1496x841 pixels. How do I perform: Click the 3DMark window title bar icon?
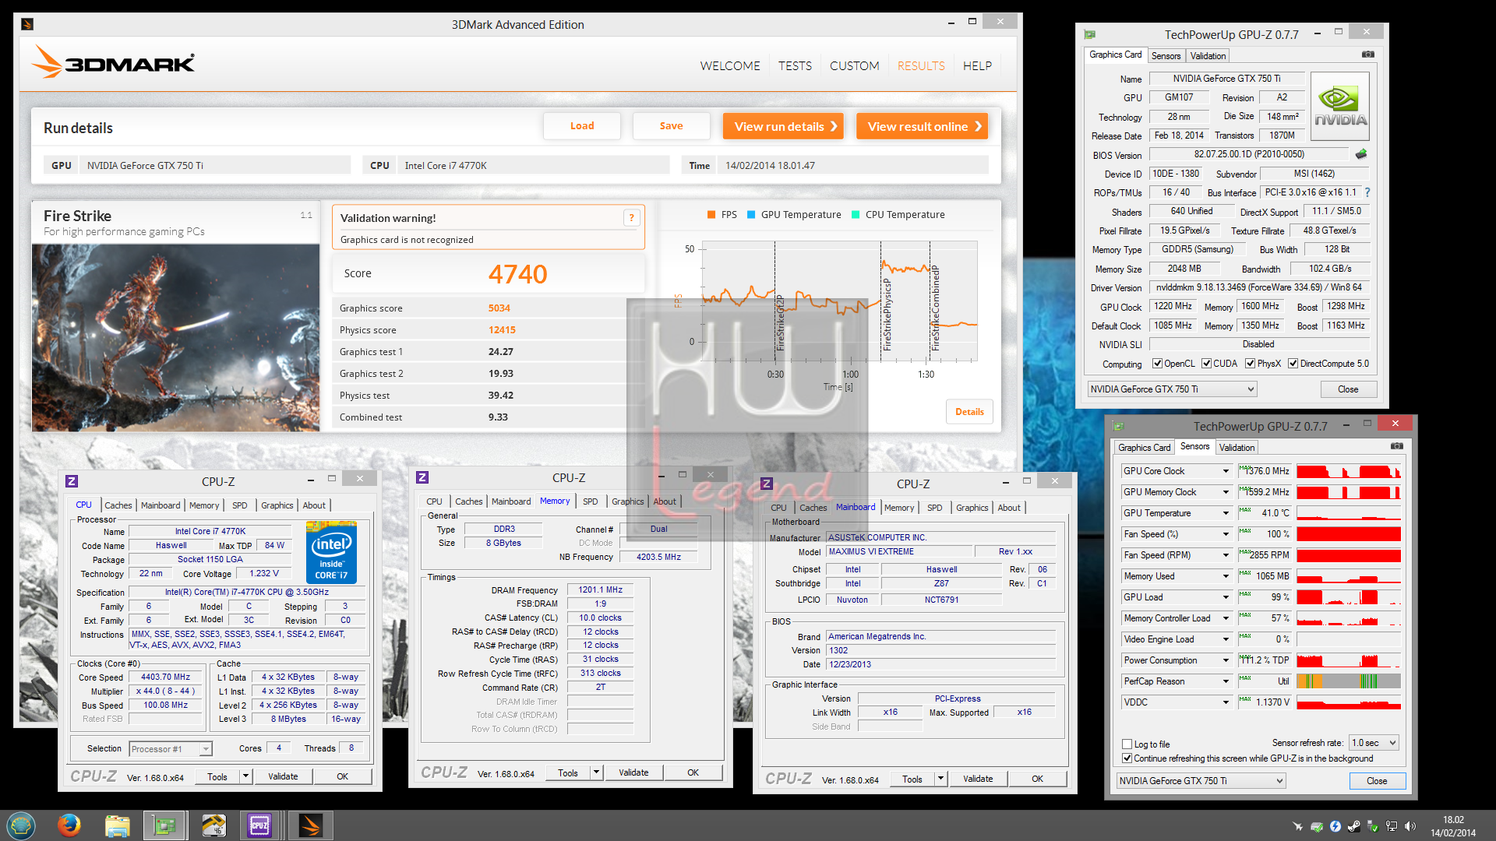tap(27, 24)
